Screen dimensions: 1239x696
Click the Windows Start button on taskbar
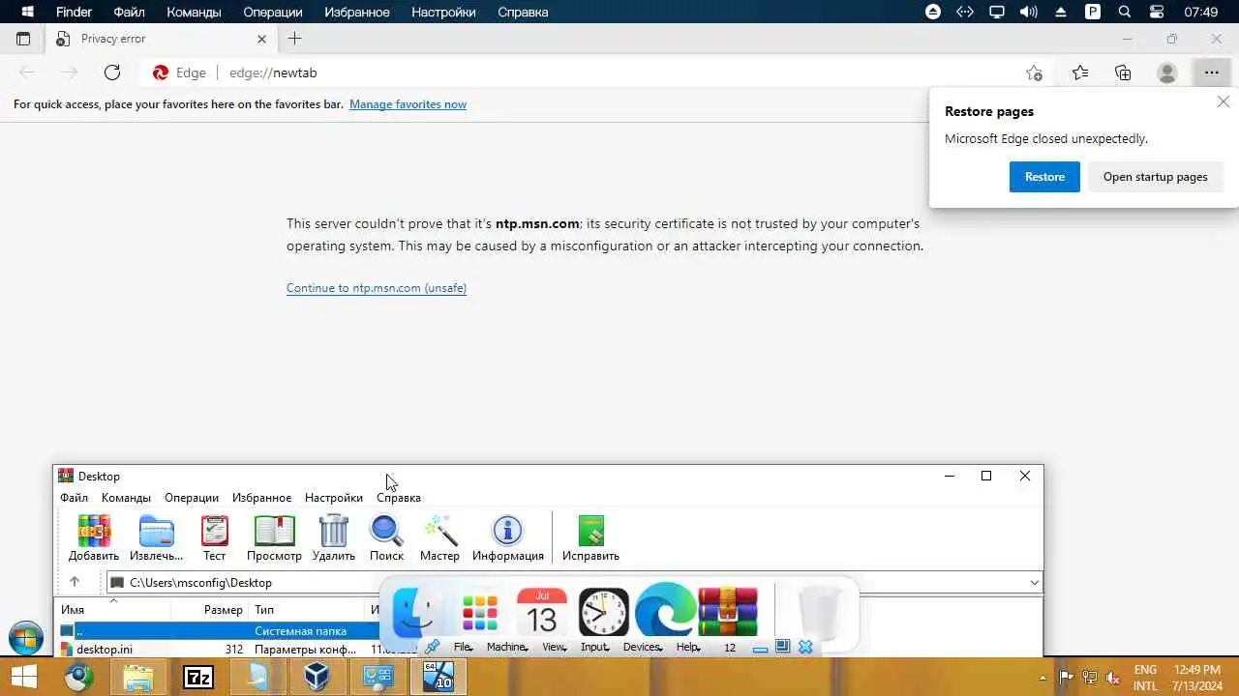23,677
